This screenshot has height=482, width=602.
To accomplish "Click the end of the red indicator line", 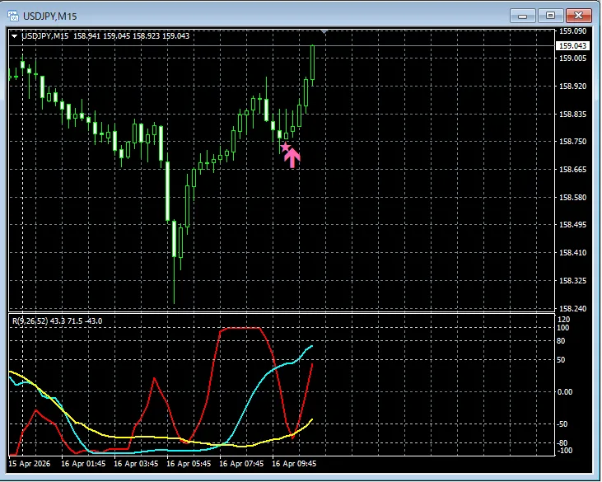I will point(312,364).
